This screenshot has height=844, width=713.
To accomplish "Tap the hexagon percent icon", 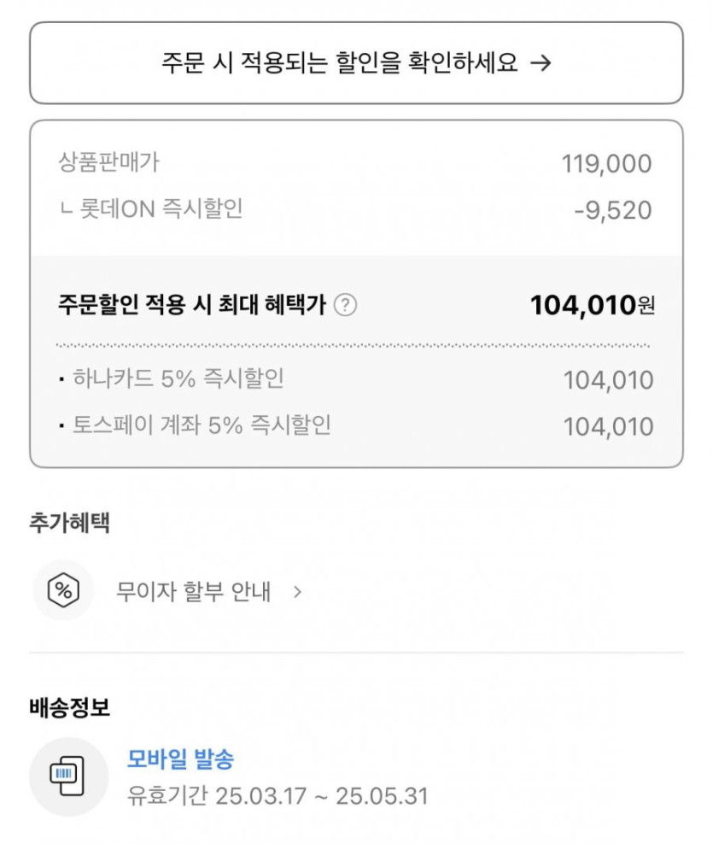I will (63, 590).
